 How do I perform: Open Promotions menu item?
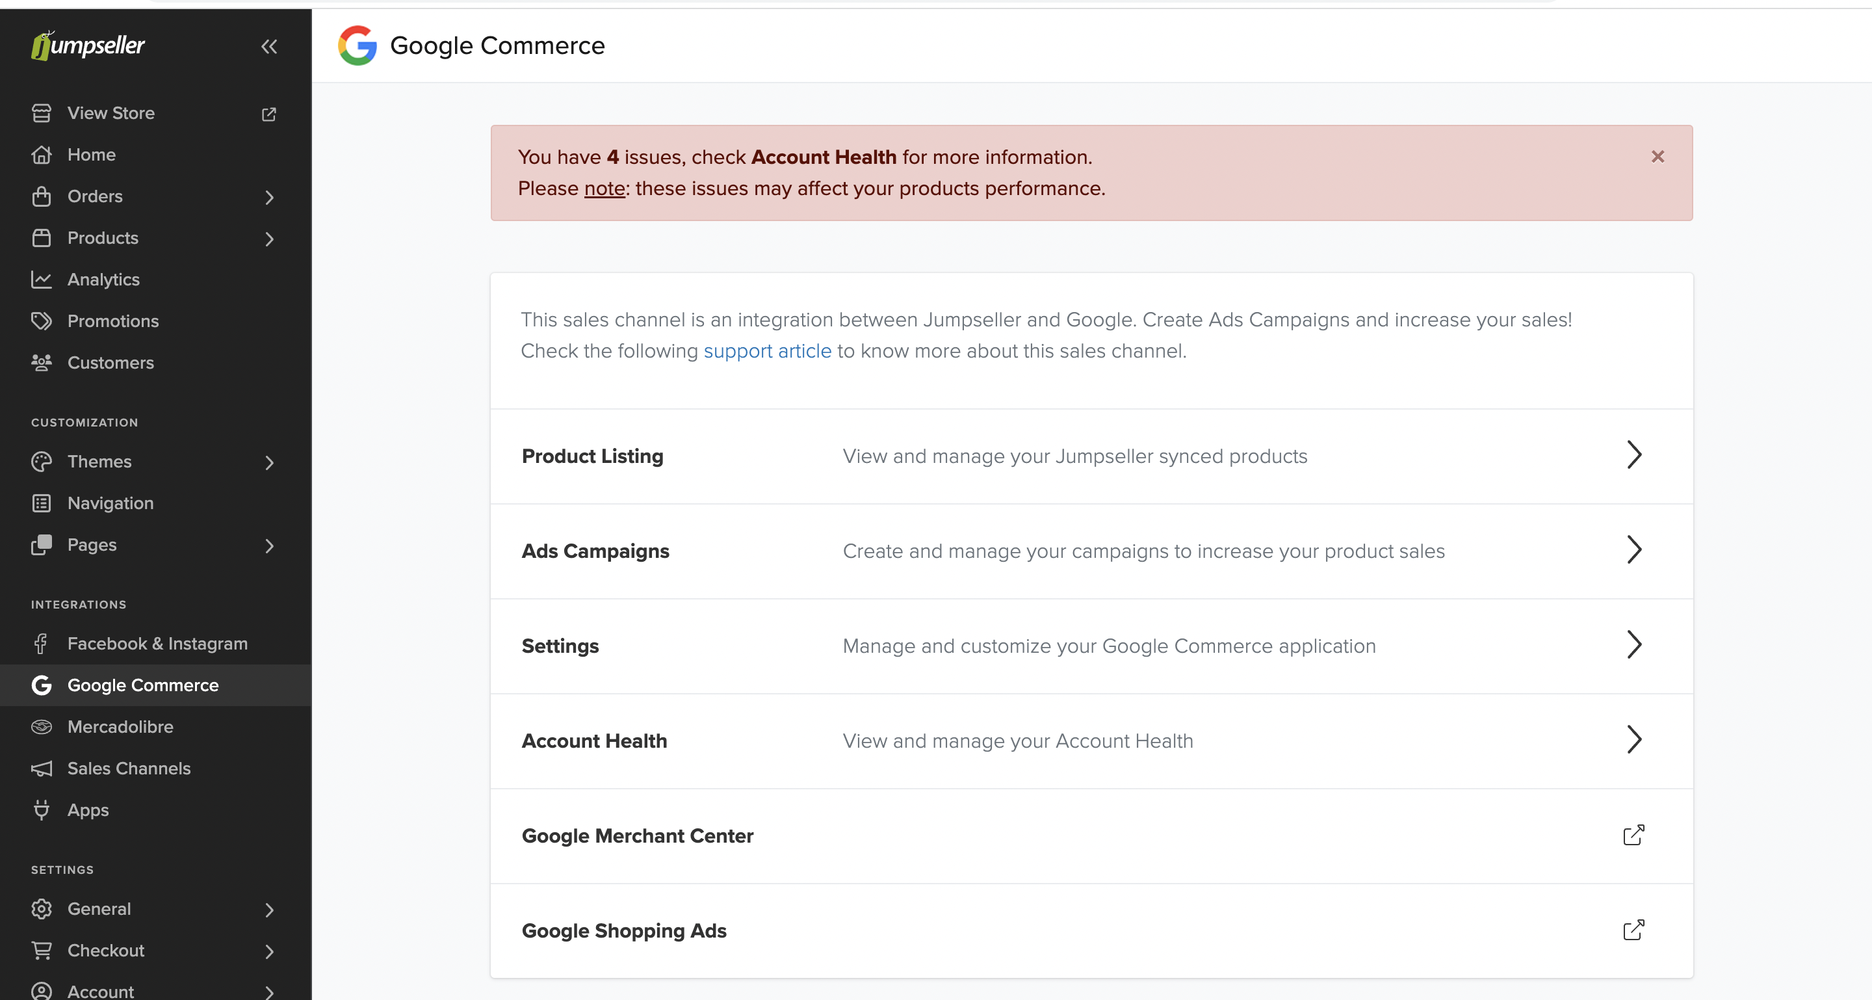[x=112, y=321]
